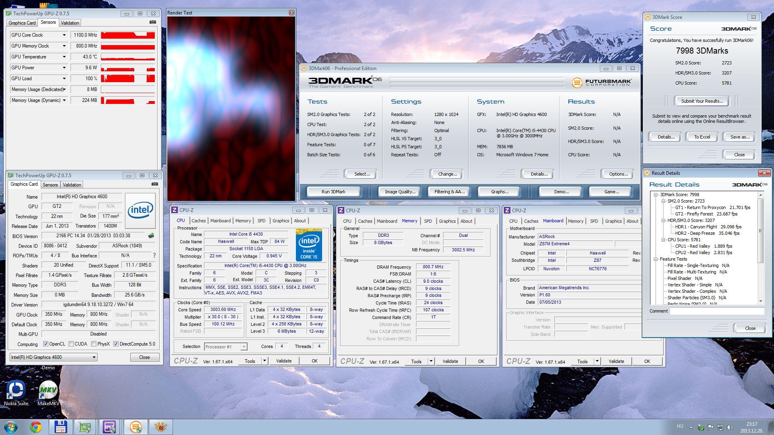Open Graphics tab in CPU-Z Mainboard window
The height and width of the screenshot is (435, 774).
click(613, 221)
